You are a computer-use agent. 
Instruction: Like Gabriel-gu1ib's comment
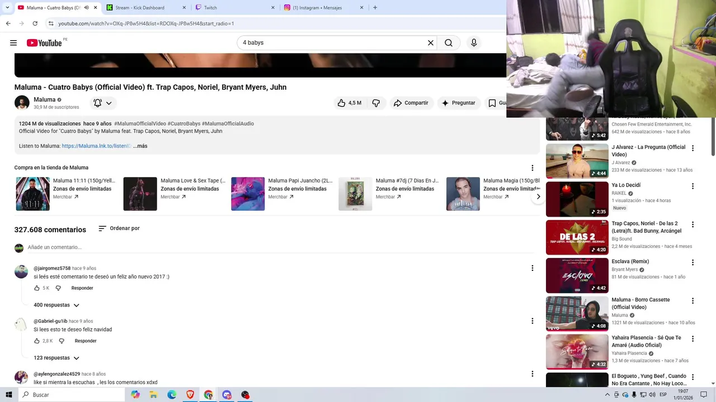point(37,341)
